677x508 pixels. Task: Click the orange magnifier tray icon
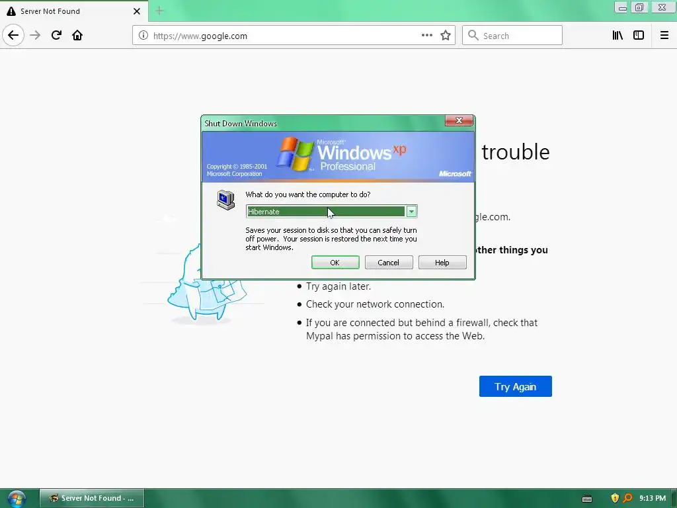[x=627, y=498]
